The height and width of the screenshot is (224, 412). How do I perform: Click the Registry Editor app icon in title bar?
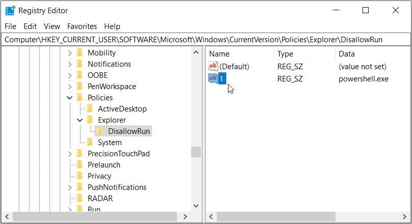(10, 10)
